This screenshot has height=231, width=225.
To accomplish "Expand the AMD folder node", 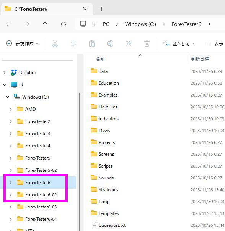I will [10, 109].
